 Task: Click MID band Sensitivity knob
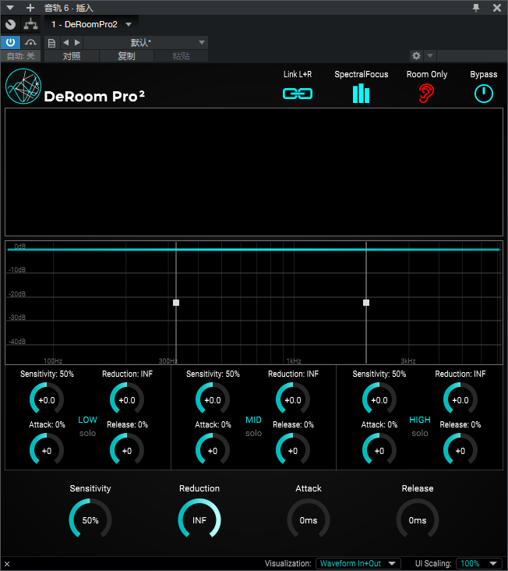[x=213, y=399]
